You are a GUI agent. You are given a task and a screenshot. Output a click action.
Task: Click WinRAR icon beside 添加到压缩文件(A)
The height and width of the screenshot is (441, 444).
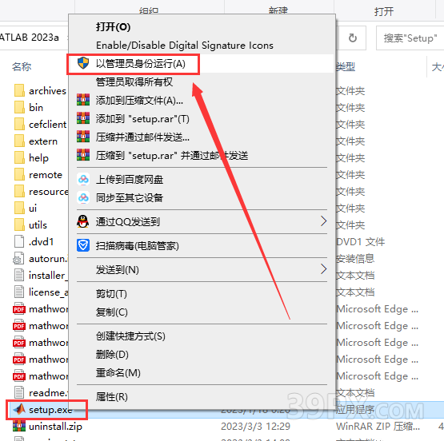point(83,100)
